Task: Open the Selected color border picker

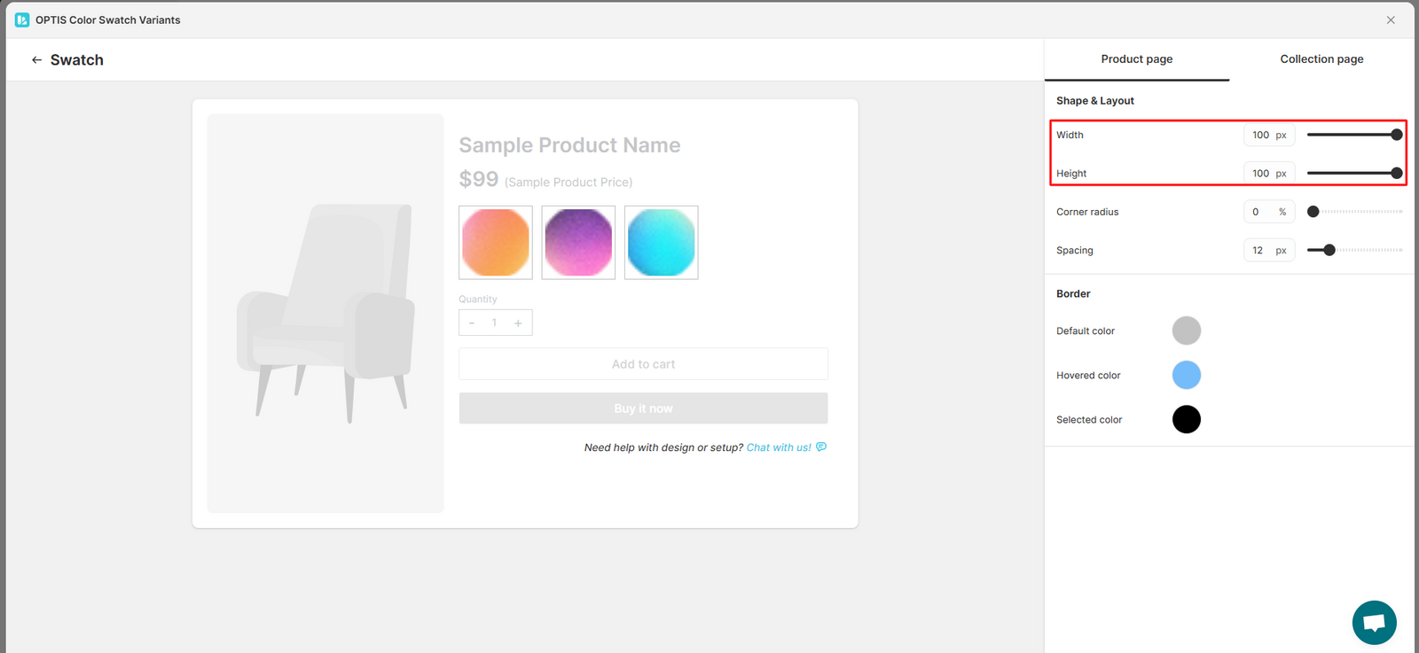Action: pos(1187,419)
